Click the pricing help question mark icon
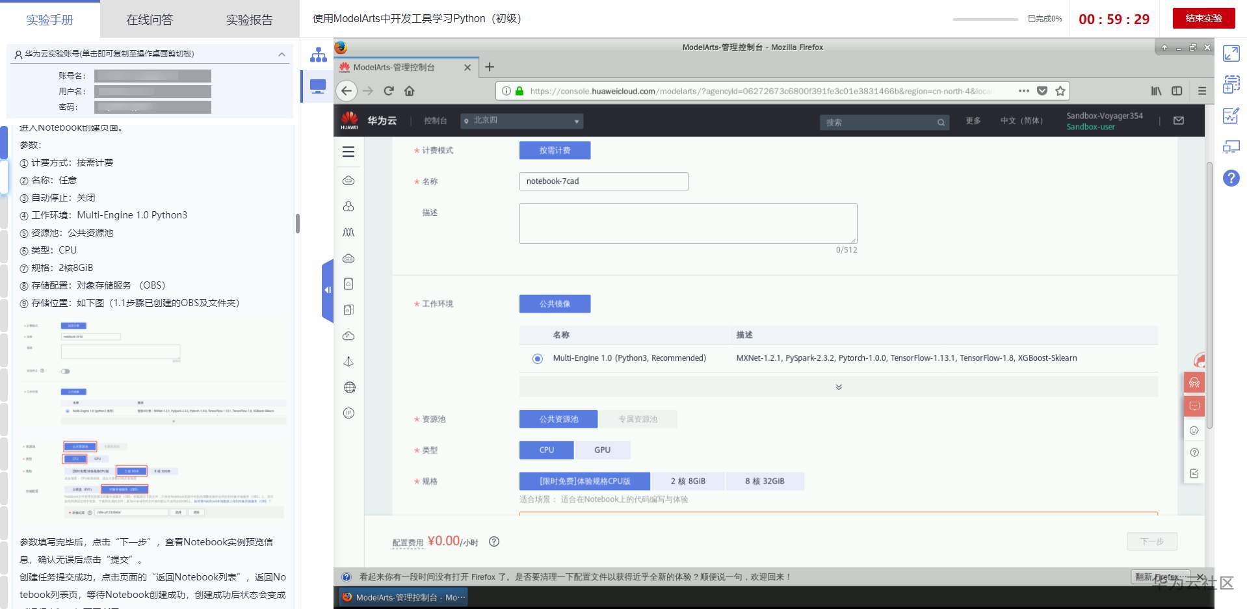1247x609 pixels. coord(494,541)
